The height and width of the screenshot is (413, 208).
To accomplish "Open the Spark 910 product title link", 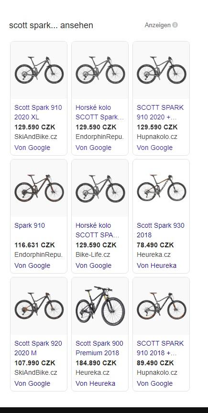I will coord(30,225).
